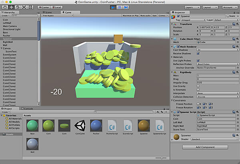The width and height of the screenshot is (240, 164).
Task: Select the Hand tool in toolbar
Action: coord(4,7)
